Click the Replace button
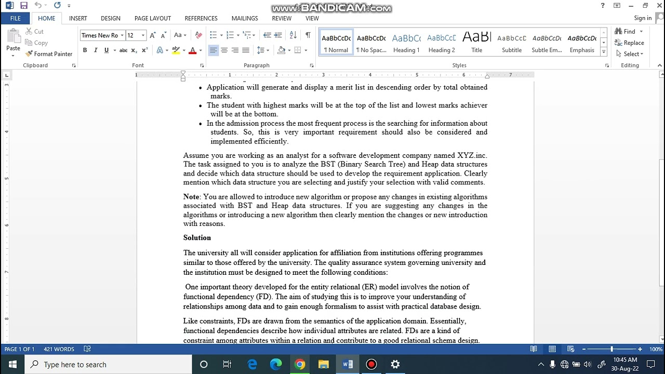Image resolution: width=665 pixels, height=374 pixels. pyautogui.click(x=629, y=43)
